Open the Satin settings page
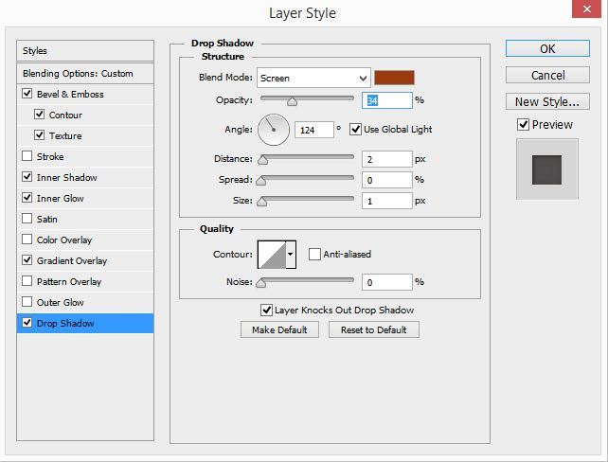The width and height of the screenshot is (608, 462). [x=47, y=219]
